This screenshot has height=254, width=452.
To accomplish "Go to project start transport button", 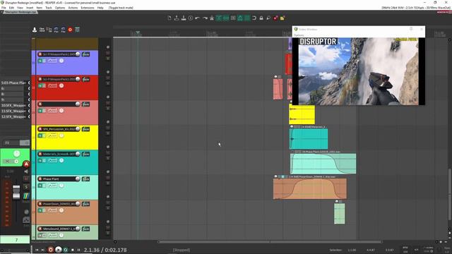I will tap(37, 250).
